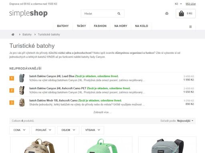Open the Na kolo menu

point(141,26)
